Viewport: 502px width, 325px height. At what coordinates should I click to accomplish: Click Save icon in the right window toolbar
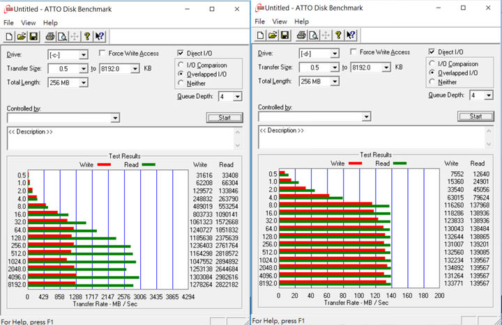(284, 35)
